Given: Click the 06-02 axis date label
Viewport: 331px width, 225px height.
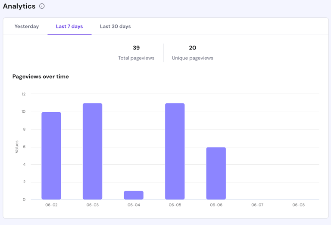Looking at the screenshot, I should pos(51,205).
